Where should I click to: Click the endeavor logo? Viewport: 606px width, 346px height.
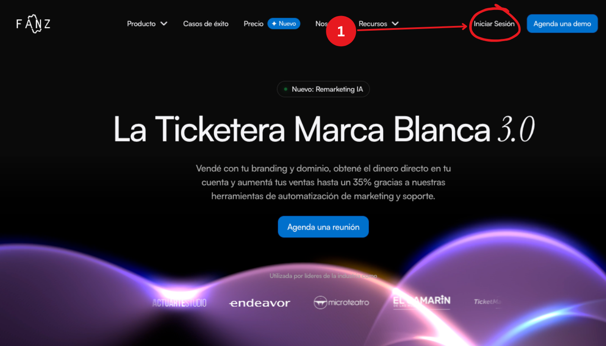[x=259, y=303]
